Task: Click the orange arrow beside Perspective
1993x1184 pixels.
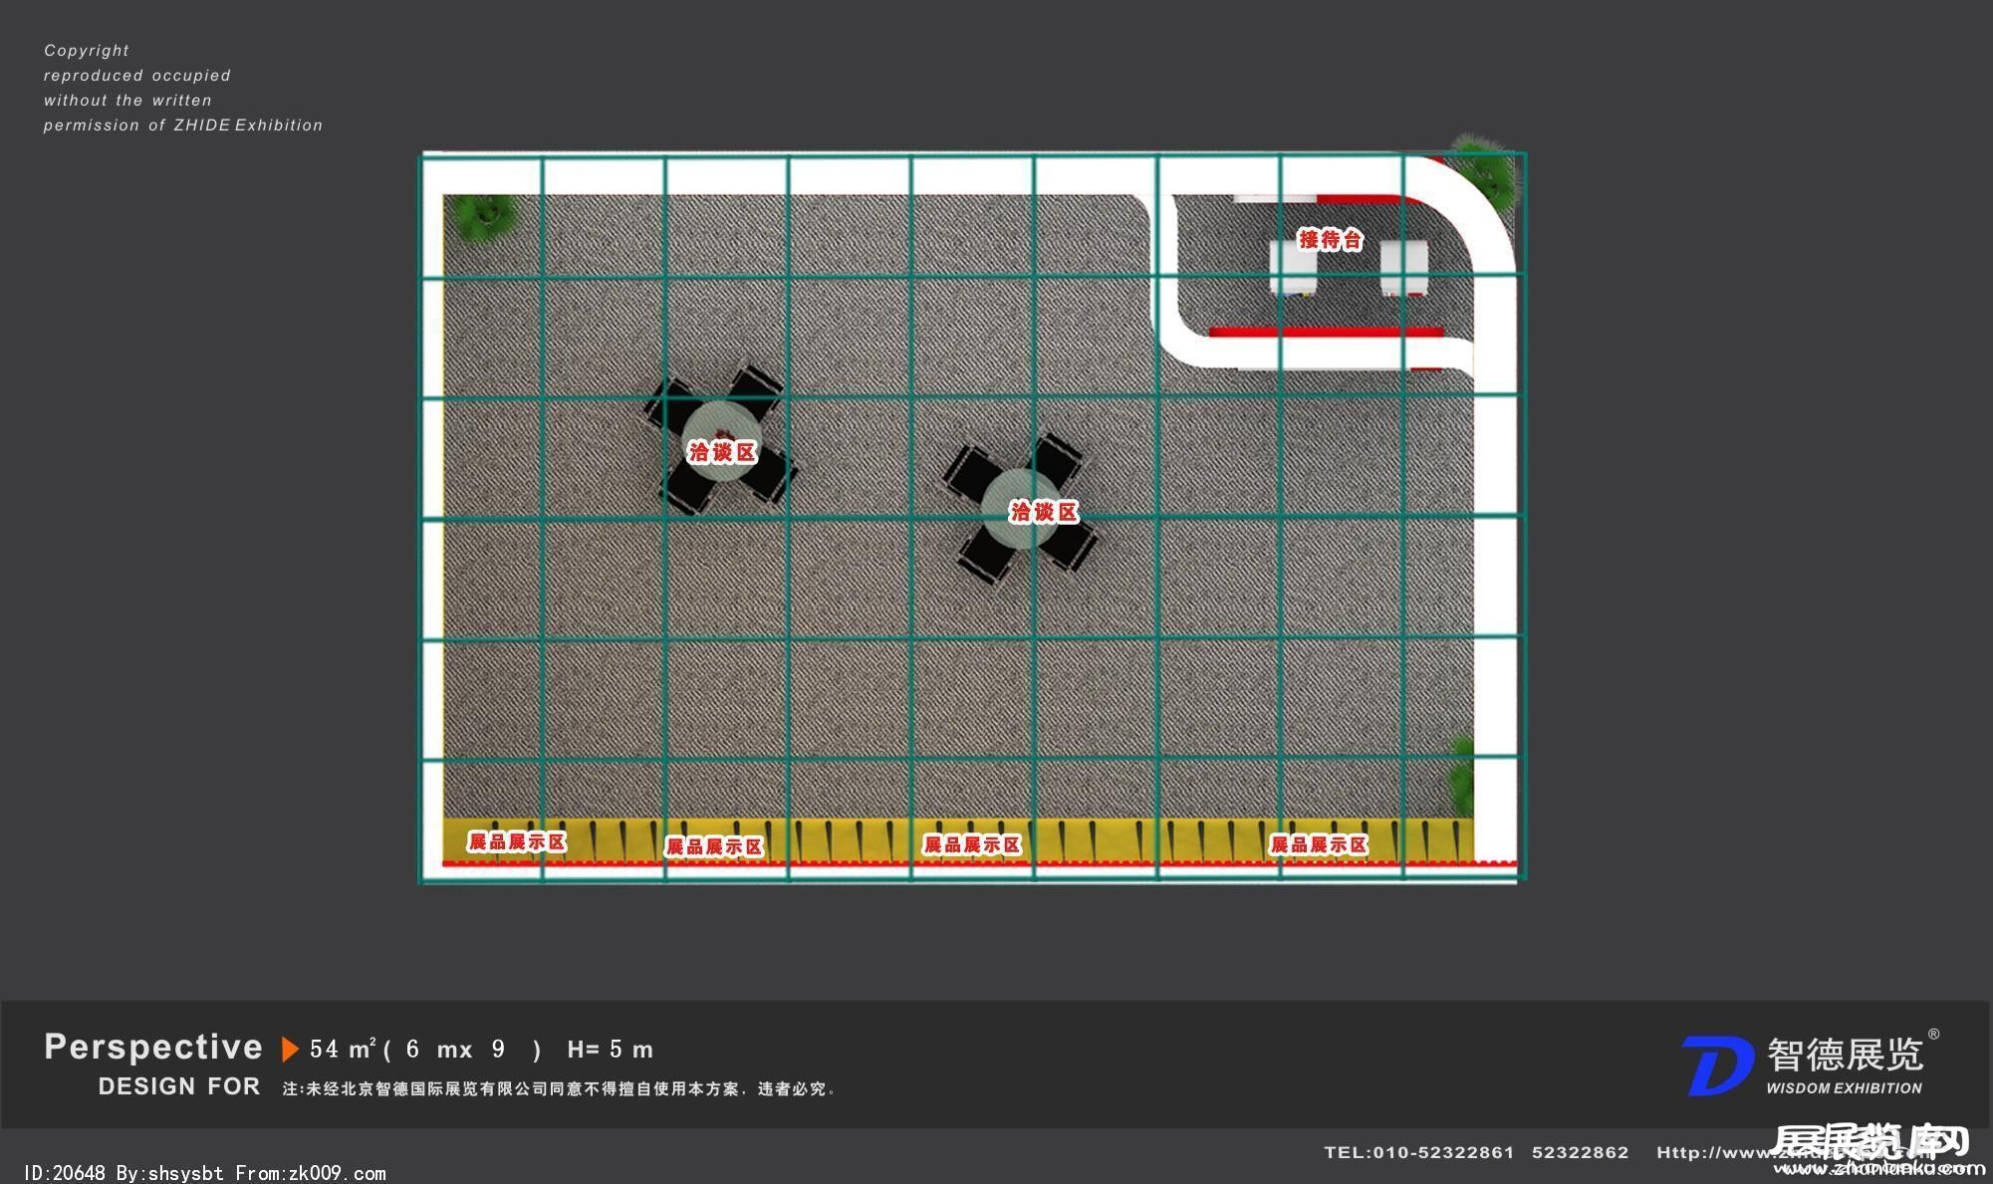Action: (x=290, y=1050)
